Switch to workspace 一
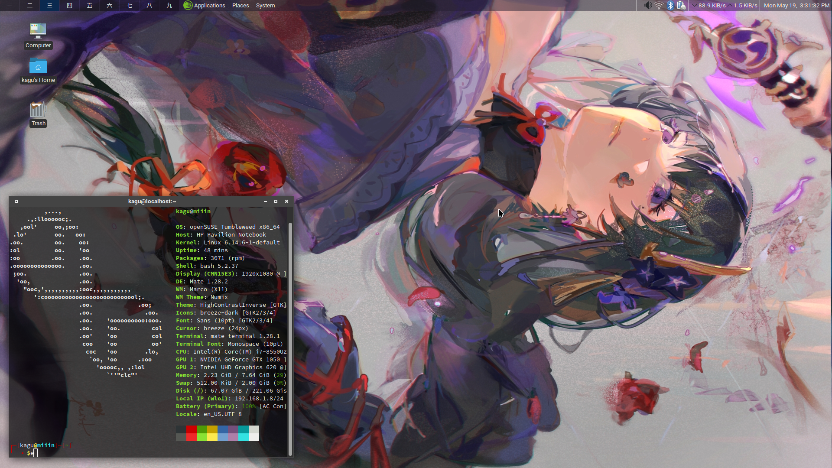832x468 pixels. coord(10,5)
